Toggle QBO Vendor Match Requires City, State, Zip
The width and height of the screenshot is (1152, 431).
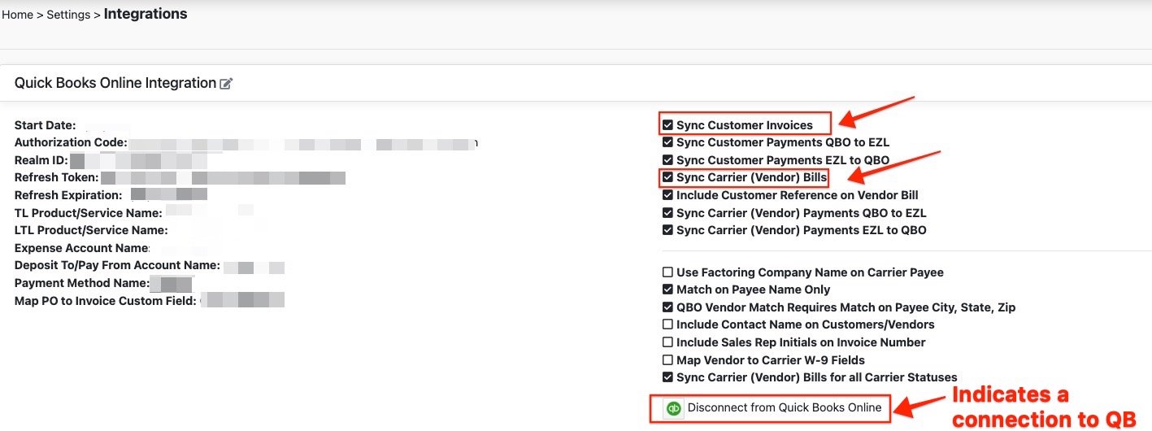667,307
